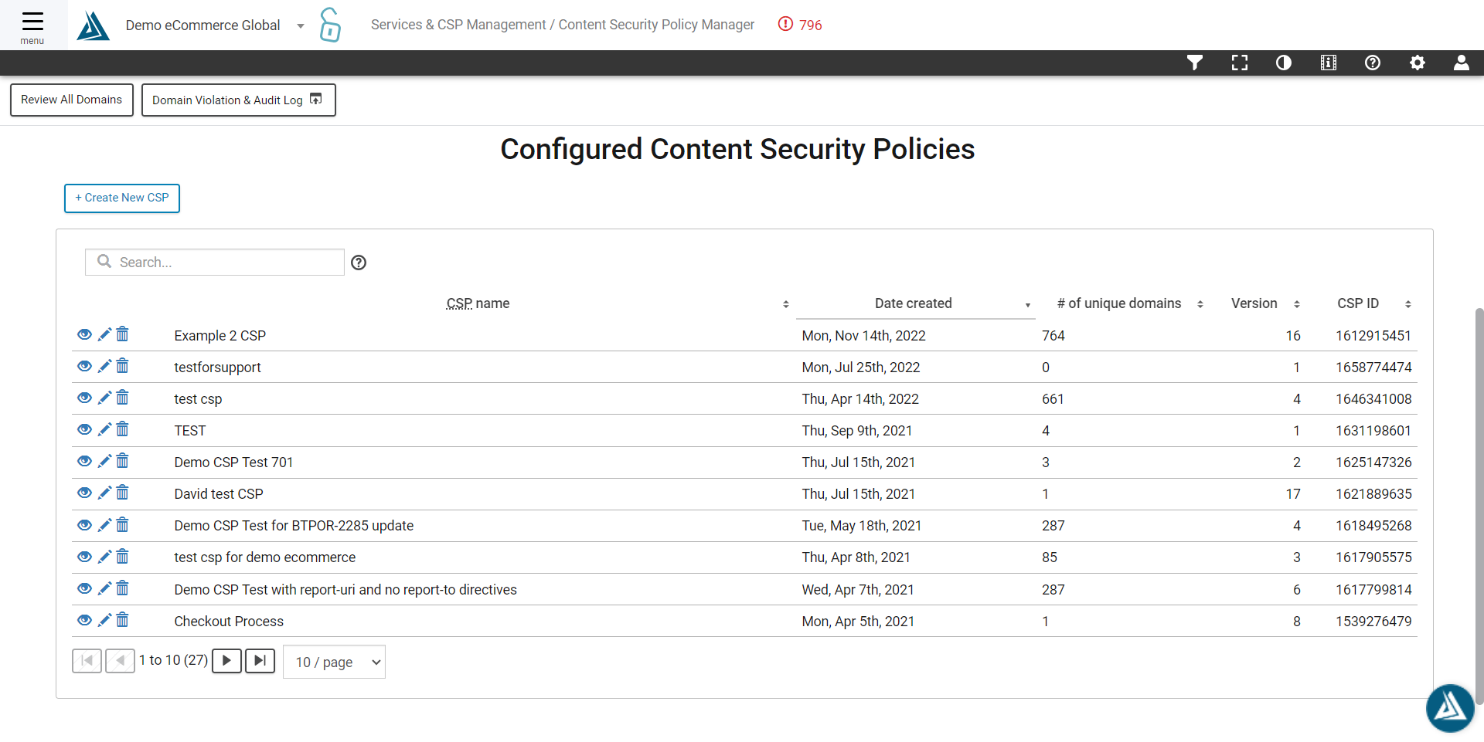
Task: View David test CSP policy
Action: 85,493
